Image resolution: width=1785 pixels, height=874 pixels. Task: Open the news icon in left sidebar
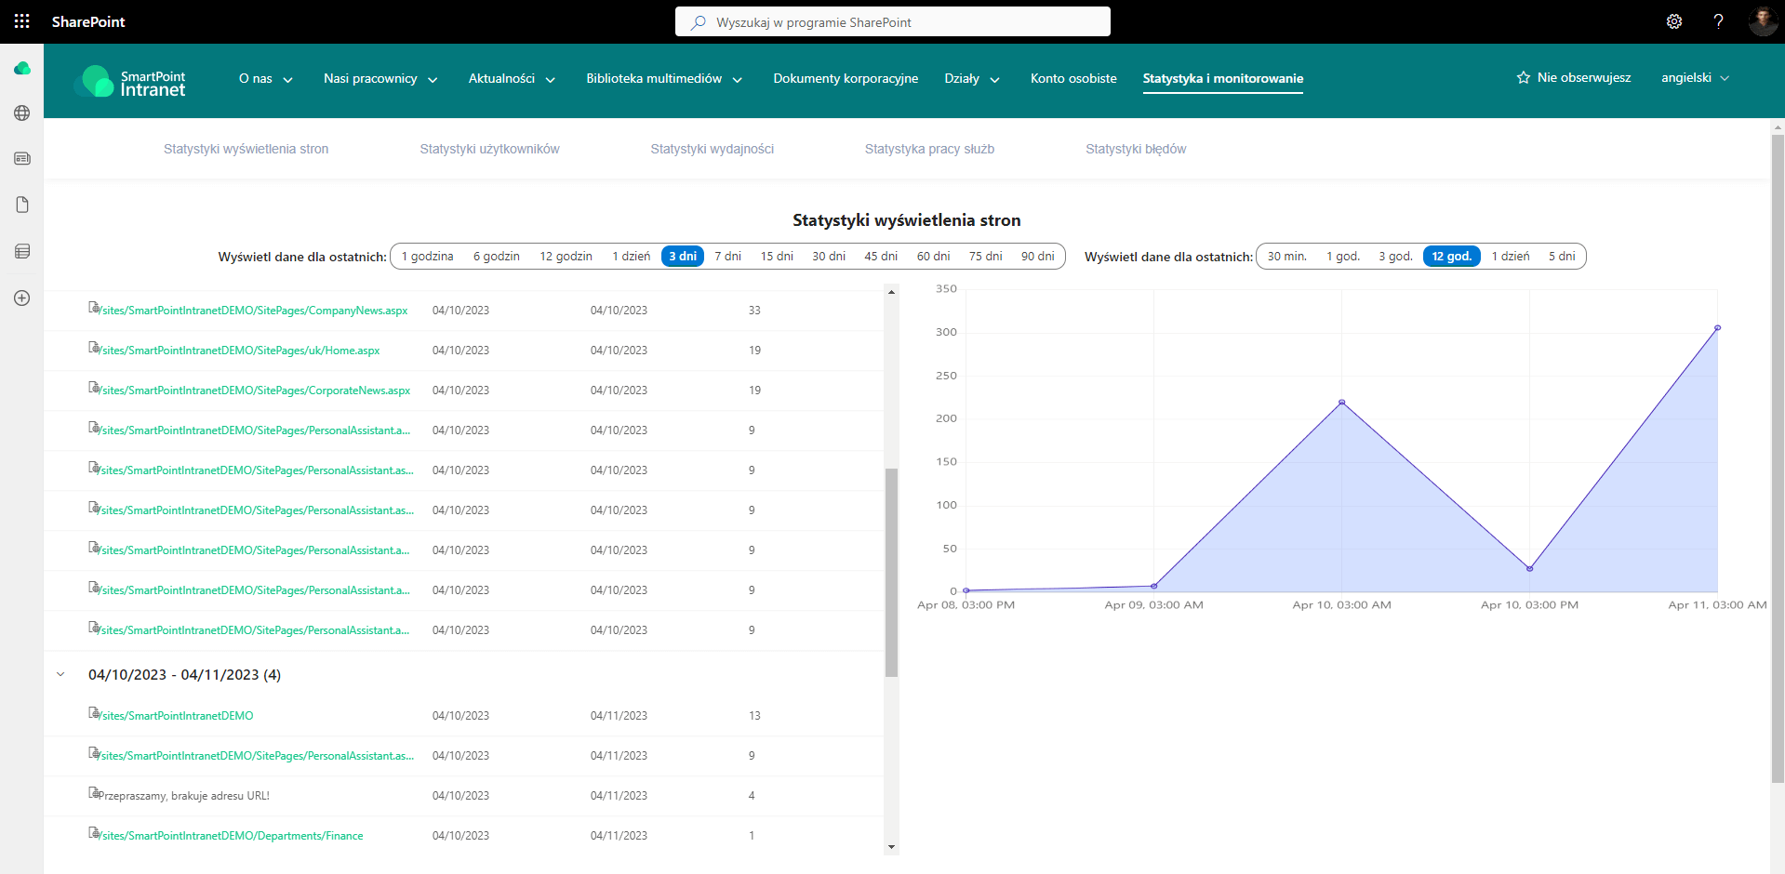(x=22, y=159)
